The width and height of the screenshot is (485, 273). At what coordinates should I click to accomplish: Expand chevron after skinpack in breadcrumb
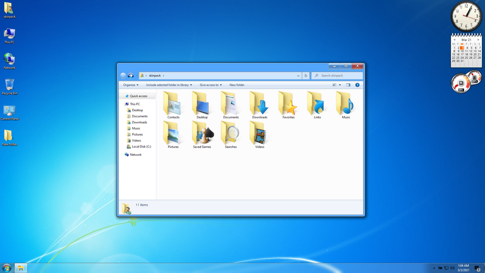point(164,75)
